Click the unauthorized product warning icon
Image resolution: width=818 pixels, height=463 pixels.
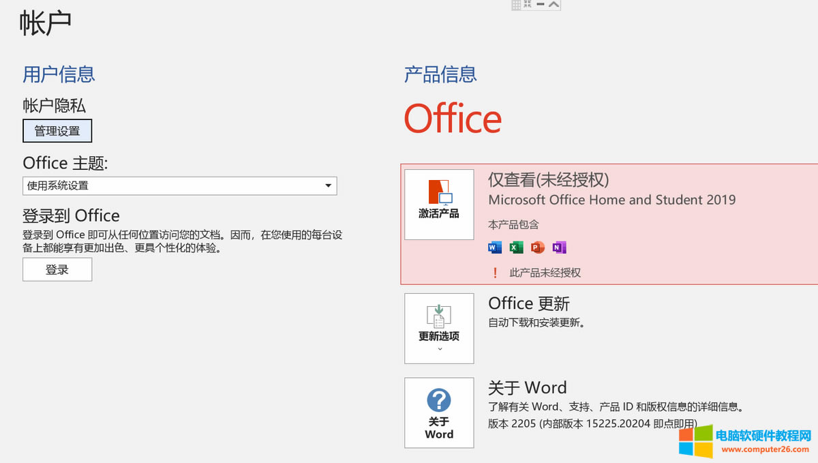pos(494,272)
